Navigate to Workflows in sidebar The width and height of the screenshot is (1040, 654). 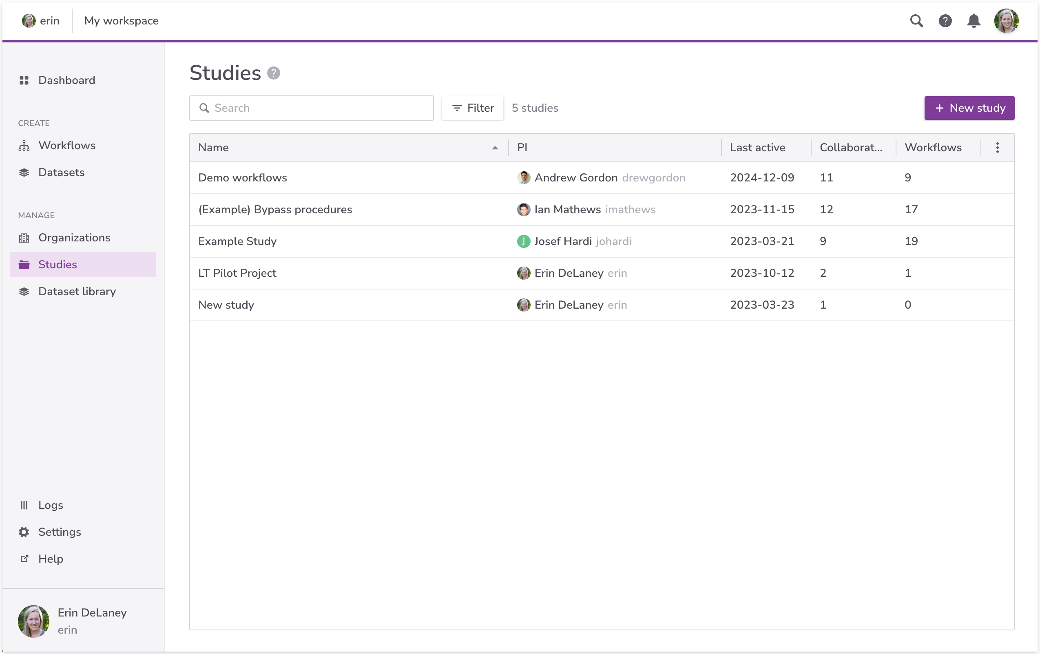[x=66, y=146]
